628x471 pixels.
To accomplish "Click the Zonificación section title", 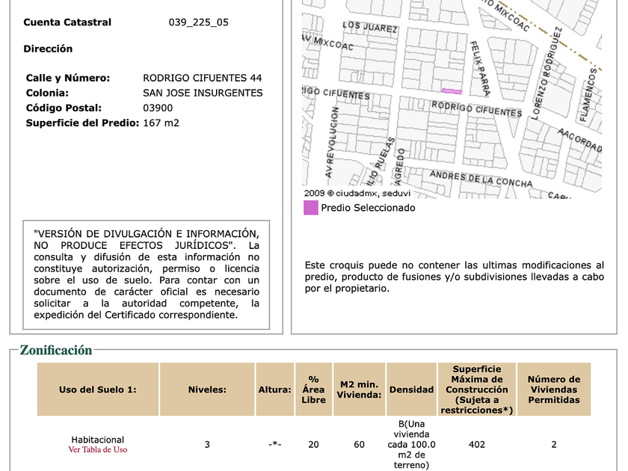I will click(x=56, y=350).
